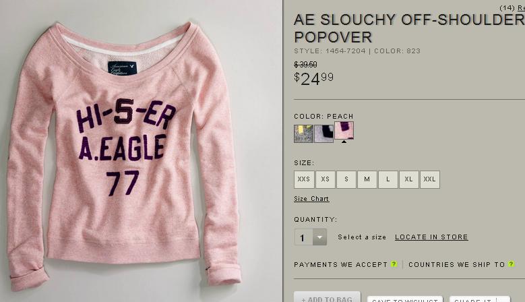Image resolution: width=525 pixels, height=302 pixels.
Task: Choose size XXS
Action: point(304,179)
